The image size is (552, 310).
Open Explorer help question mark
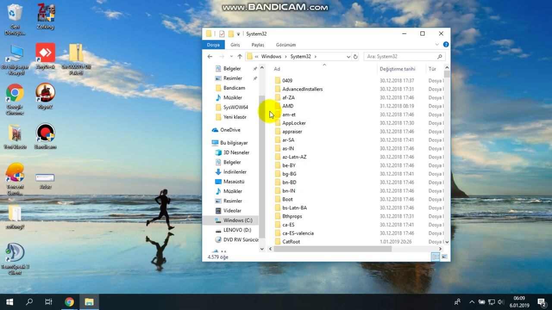446,44
